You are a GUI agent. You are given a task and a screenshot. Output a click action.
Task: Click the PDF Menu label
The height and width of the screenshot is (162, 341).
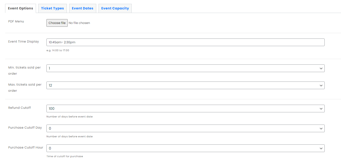point(16,21)
